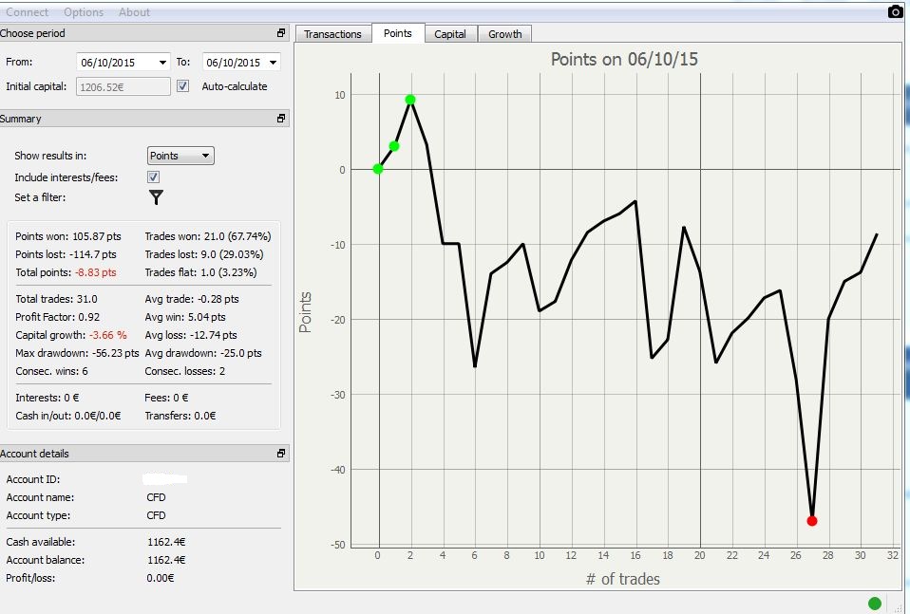This screenshot has height=614, width=910.
Task: Open the Options menu
Action: click(84, 12)
